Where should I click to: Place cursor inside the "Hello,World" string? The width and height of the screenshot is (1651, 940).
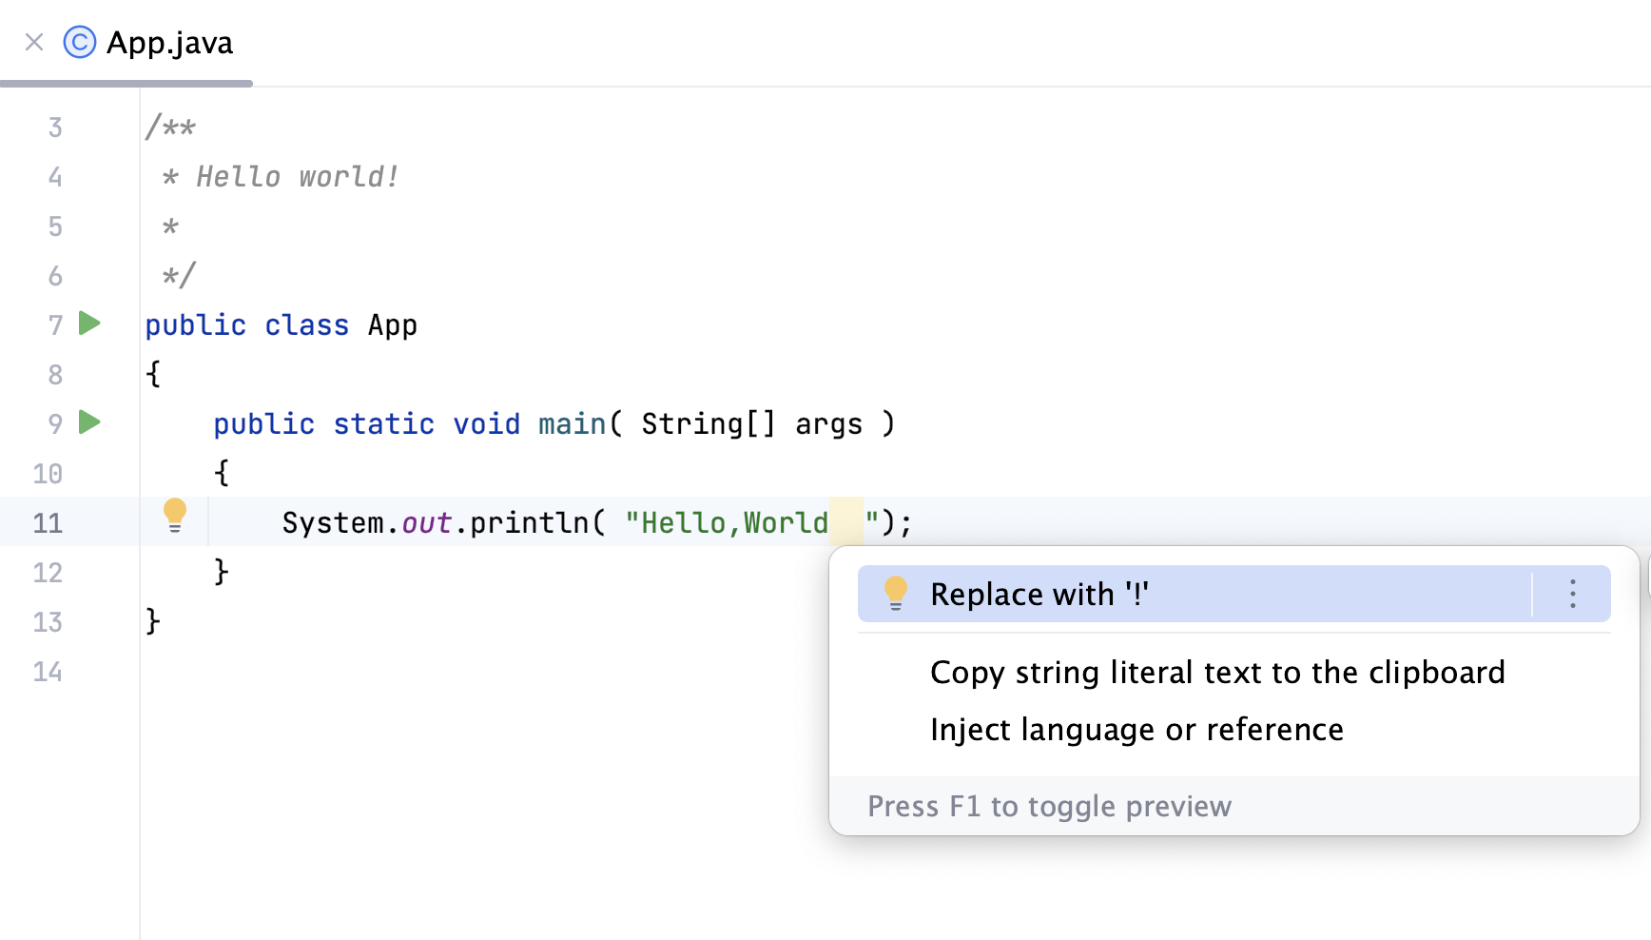(728, 521)
